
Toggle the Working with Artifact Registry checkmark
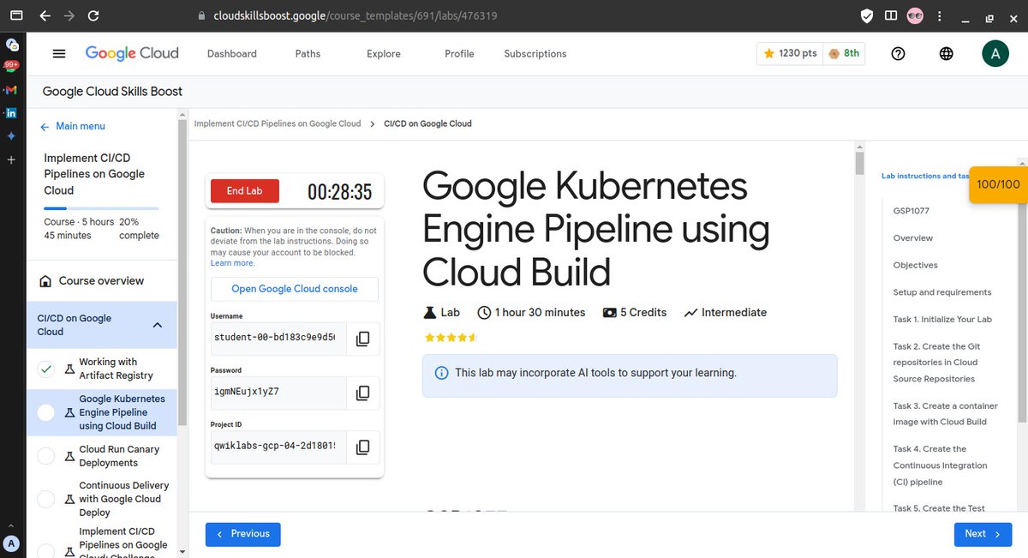point(46,369)
